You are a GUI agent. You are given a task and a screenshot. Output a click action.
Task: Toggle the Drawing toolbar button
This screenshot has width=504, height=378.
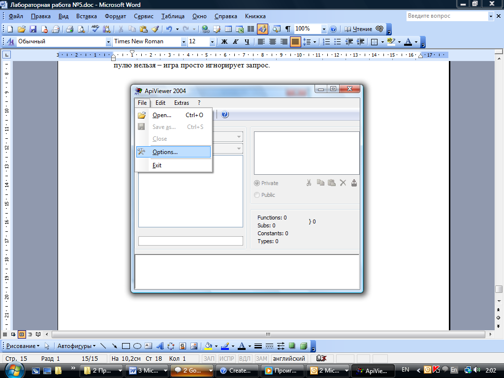[x=262, y=29]
